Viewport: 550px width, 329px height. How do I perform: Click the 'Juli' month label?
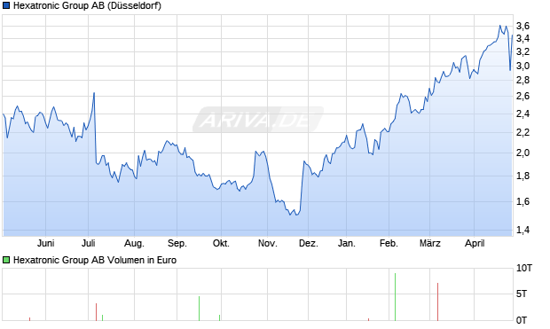[89, 243]
